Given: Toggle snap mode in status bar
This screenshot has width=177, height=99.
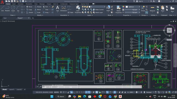Looking at the screenshot, I should point(64,92).
